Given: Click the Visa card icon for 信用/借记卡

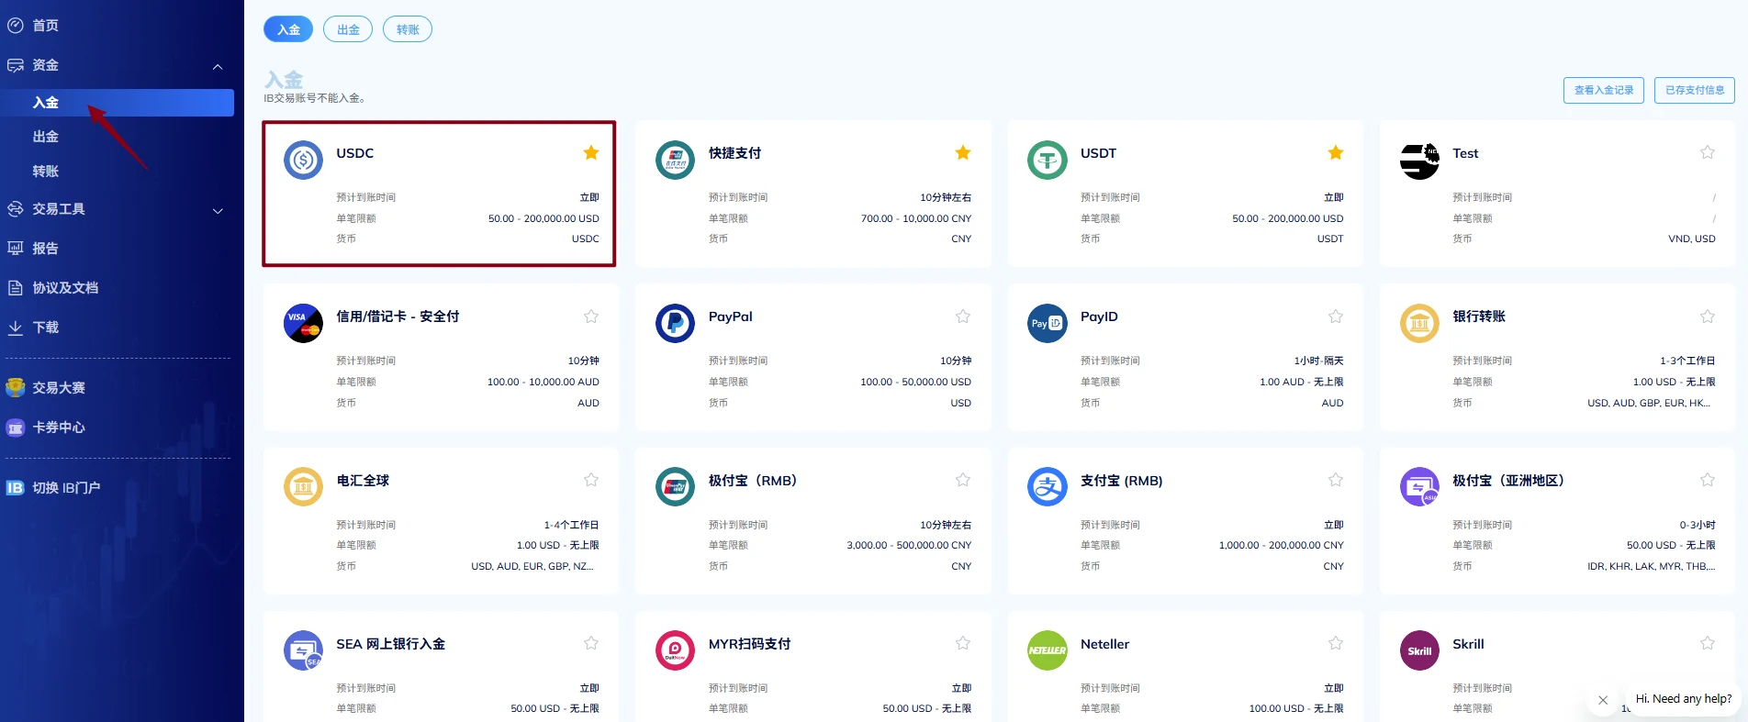Looking at the screenshot, I should [303, 324].
